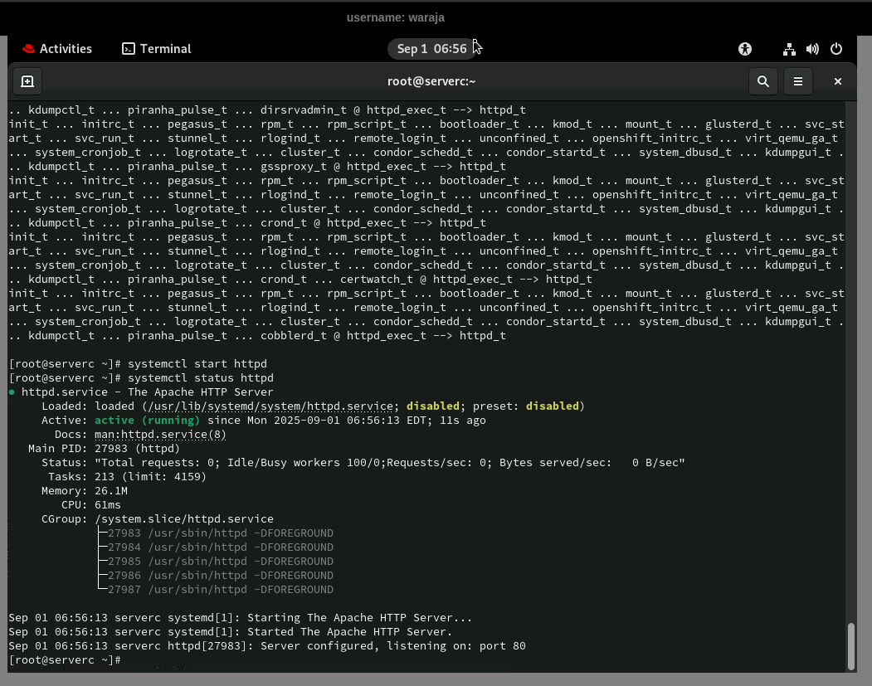Click the 'httpd.service - The Apache HTTP Server' heading
This screenshot has width=872, height=686.
147,392
